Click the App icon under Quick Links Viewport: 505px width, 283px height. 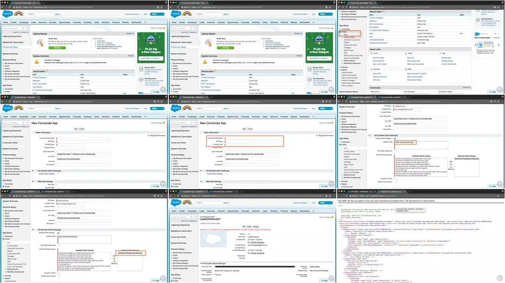point(440,53)
